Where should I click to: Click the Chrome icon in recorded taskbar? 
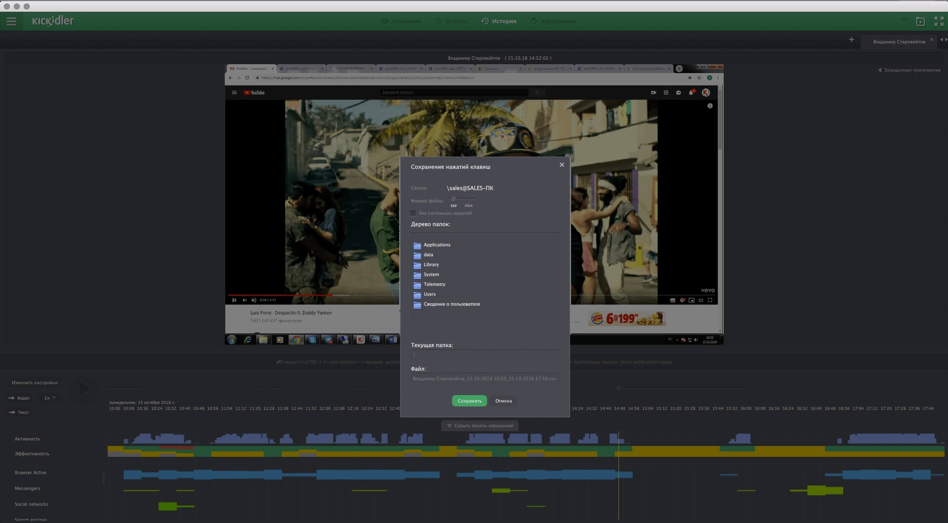pyautogui.click(x=296, y=339)
